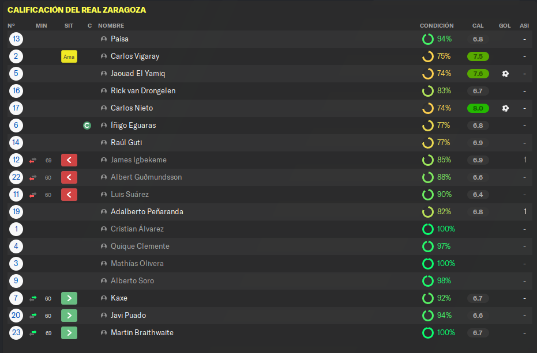Click the green substituted-on arrow for Martin Braithwaite
This screenshot has height=353, width=537.
click(x=69, y=333)
